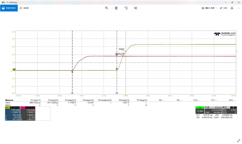Image resolution: width=242 pixels, height=144 pixels.
Task: Click the 1.7789 V value
Action: (x=72, y=103)
